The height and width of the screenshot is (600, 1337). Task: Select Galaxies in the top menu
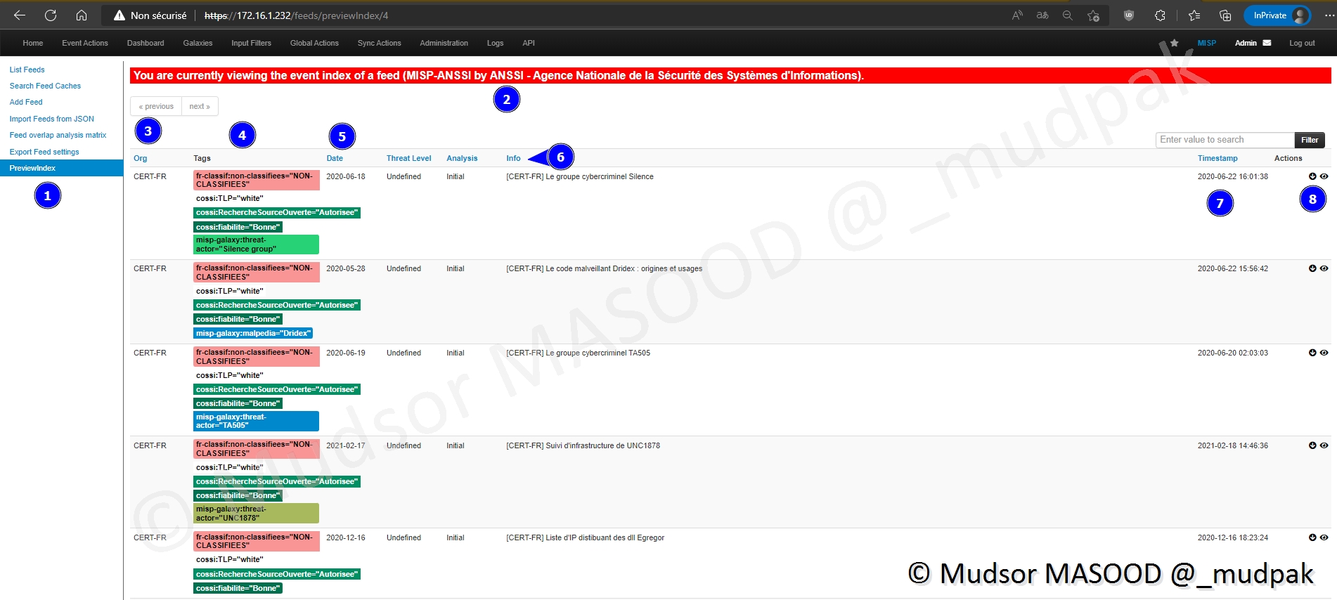click(198, 43)
